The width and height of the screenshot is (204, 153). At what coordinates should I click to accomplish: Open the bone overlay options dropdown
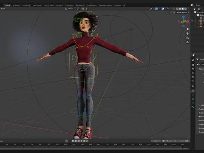click(x=169, y=9)
